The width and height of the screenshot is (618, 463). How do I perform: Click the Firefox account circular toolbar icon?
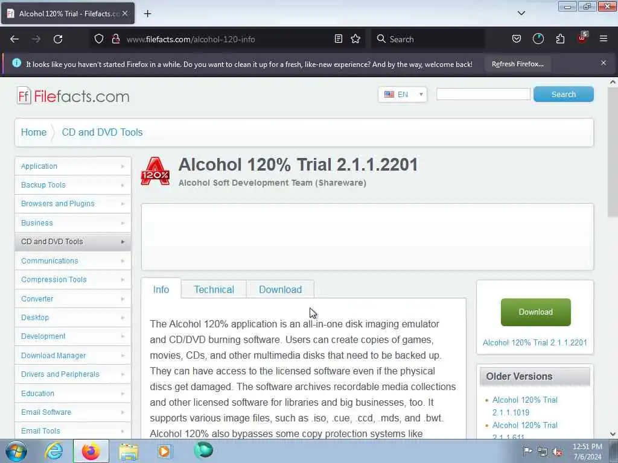point(538,39)
